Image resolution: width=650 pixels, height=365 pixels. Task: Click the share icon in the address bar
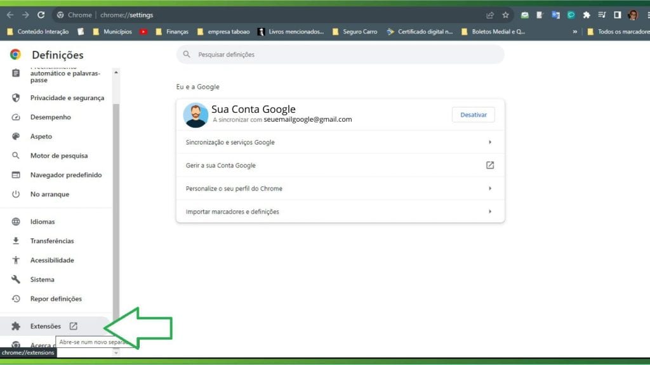click(x=490, y=15)
